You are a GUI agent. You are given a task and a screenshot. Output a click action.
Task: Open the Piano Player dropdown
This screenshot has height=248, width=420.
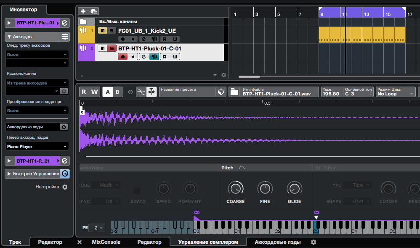(37, 146)
